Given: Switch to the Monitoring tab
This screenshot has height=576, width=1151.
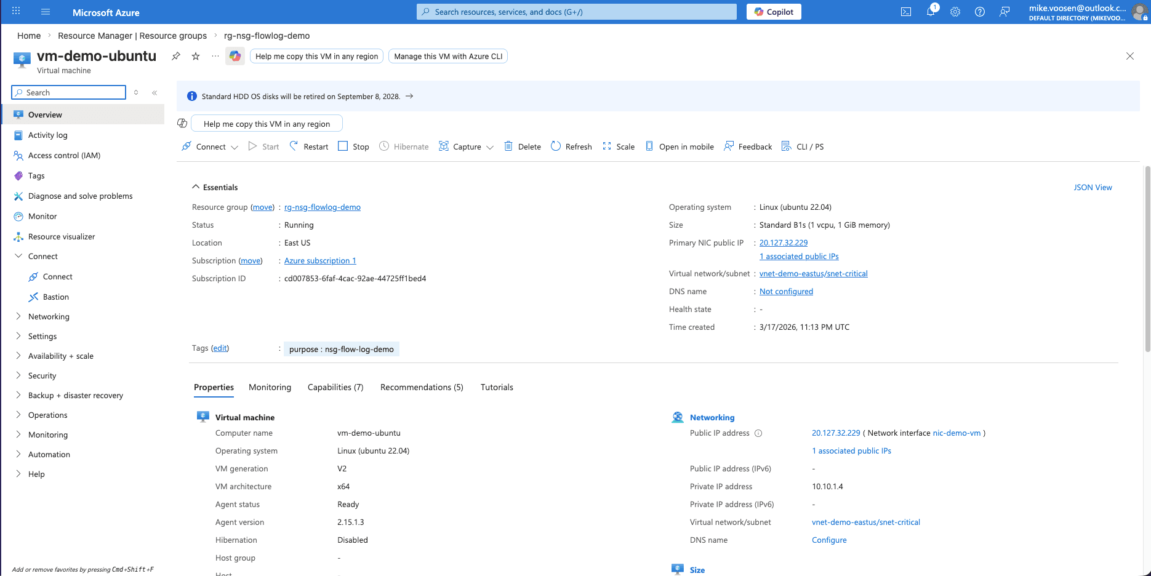Looking at the screenshot, I should point(270,387).
